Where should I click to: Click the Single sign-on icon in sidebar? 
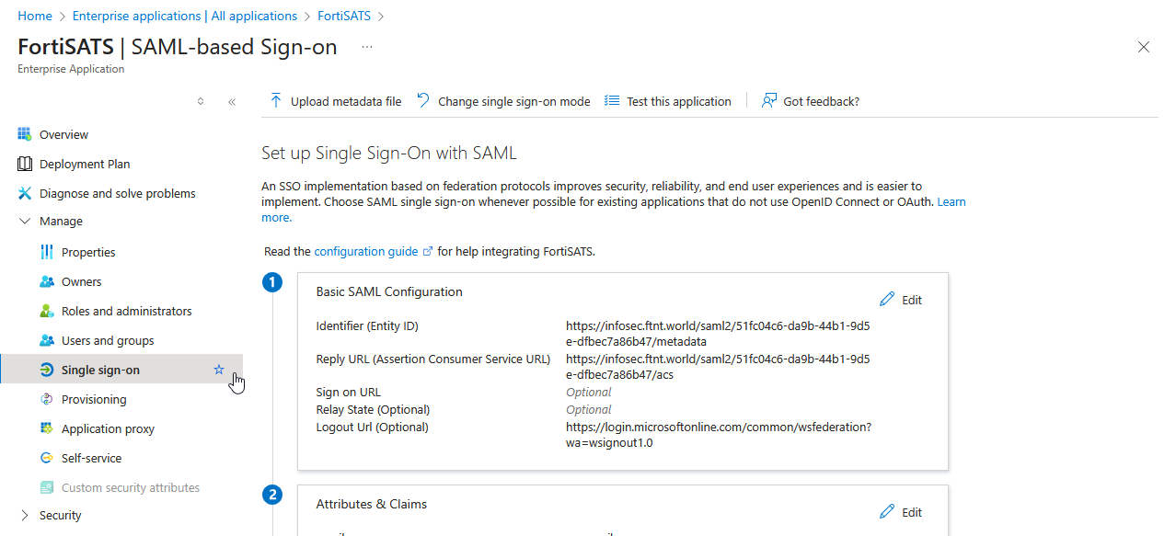coord(47,370)
